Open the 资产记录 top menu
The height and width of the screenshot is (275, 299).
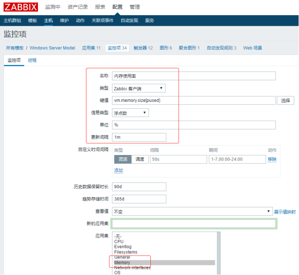pyautogui.click(x=78, y=7)
